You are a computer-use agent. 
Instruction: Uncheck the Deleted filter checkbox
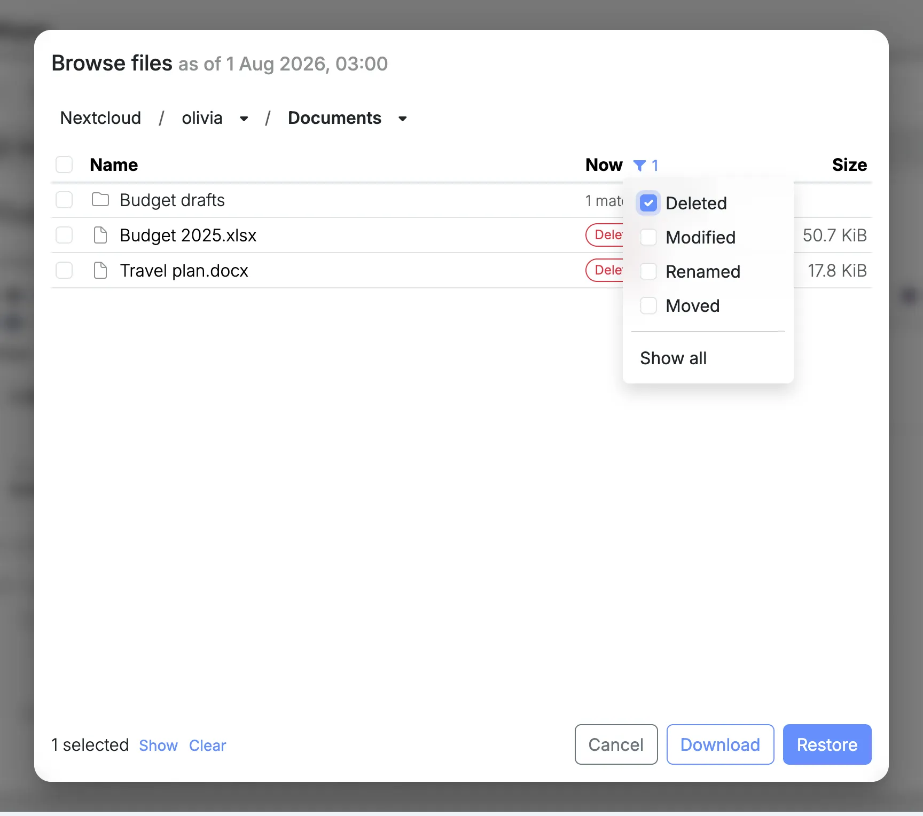(x=648, y=203)
